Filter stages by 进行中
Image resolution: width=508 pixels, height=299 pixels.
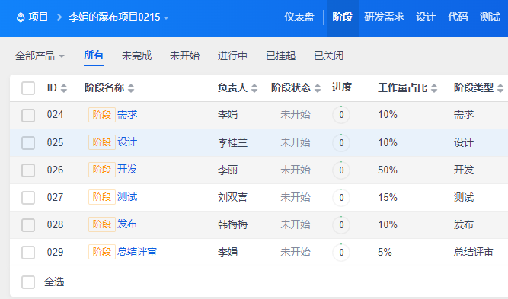coord(232,56)
